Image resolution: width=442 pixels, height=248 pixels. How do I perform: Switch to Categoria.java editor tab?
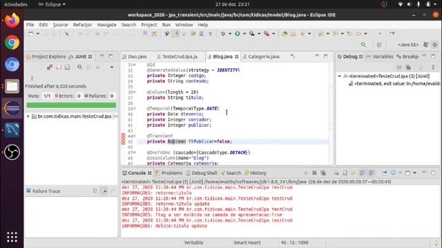coord(261,56)
